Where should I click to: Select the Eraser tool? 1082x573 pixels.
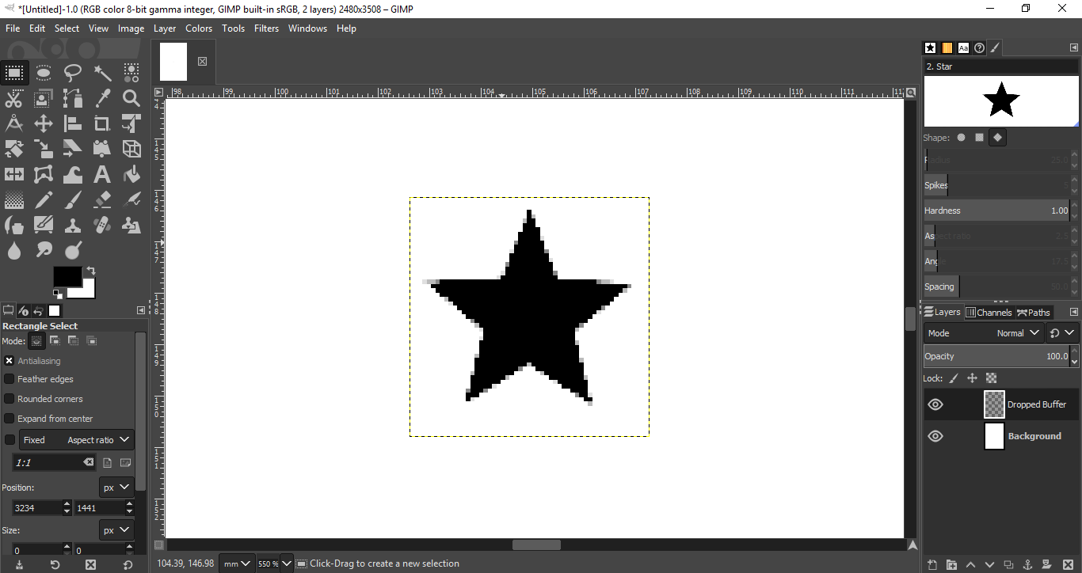102,199
